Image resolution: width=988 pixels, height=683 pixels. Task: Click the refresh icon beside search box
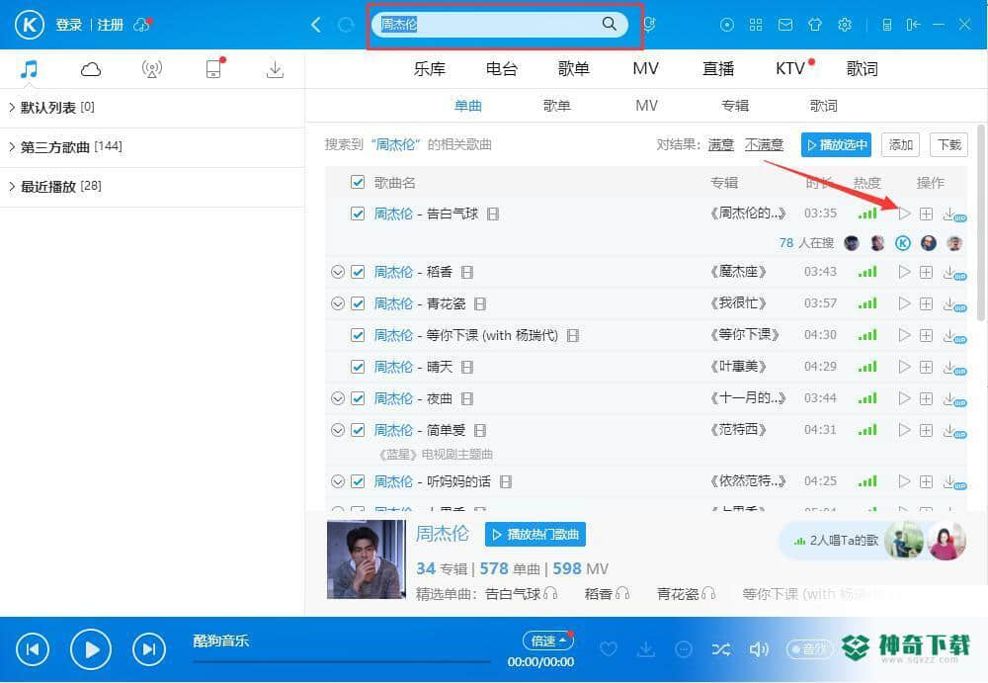click(346, 25)
